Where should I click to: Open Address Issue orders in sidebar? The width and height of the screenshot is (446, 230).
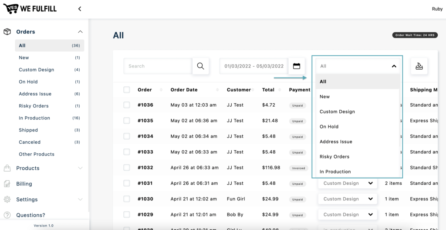tap(50, 94)
